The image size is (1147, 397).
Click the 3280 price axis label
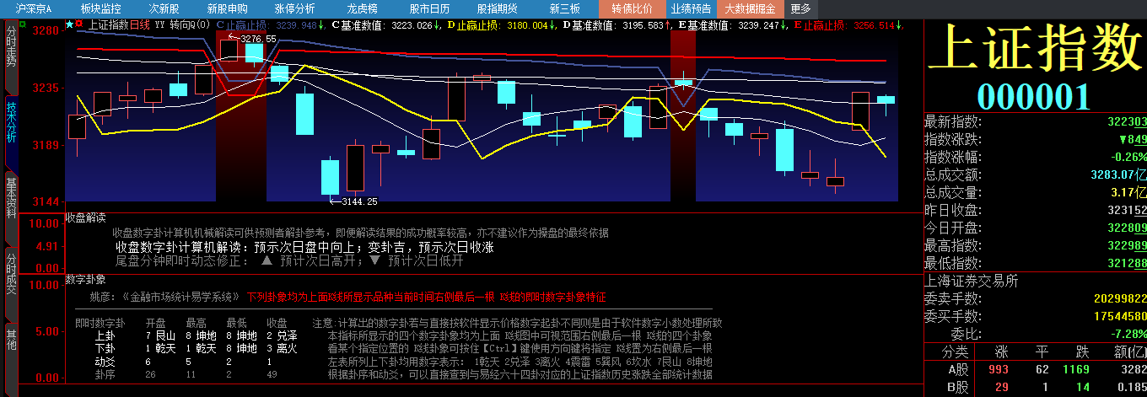45,30
